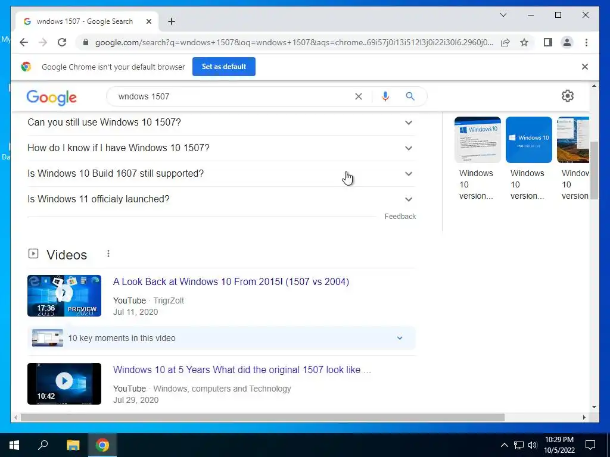Open a new browser tab

172,21
